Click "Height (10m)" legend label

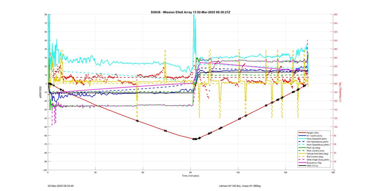[313, 133]
